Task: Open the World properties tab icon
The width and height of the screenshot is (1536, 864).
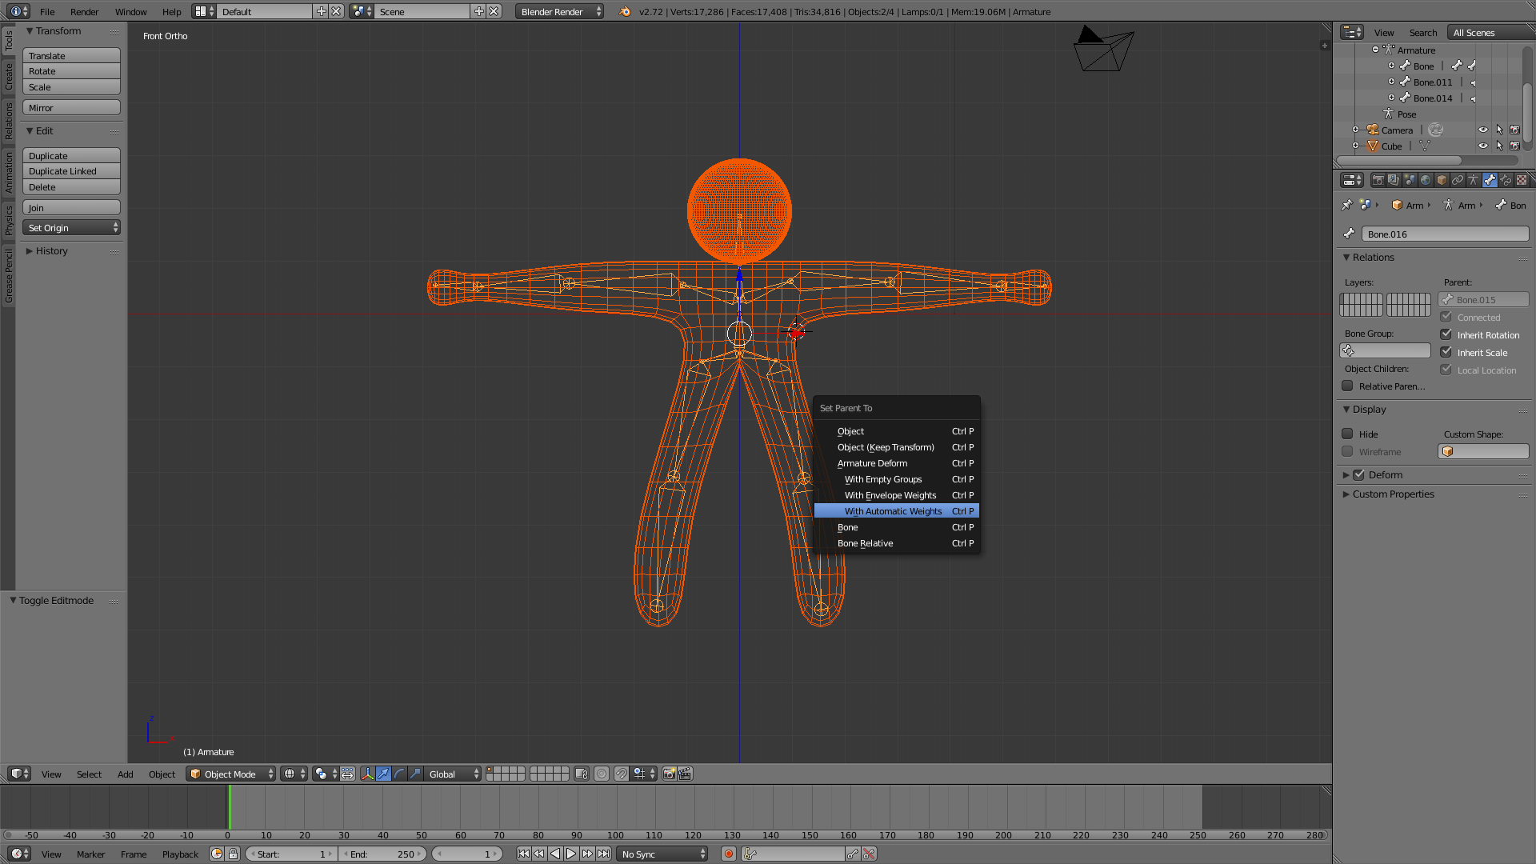Action: (1426, 180)
